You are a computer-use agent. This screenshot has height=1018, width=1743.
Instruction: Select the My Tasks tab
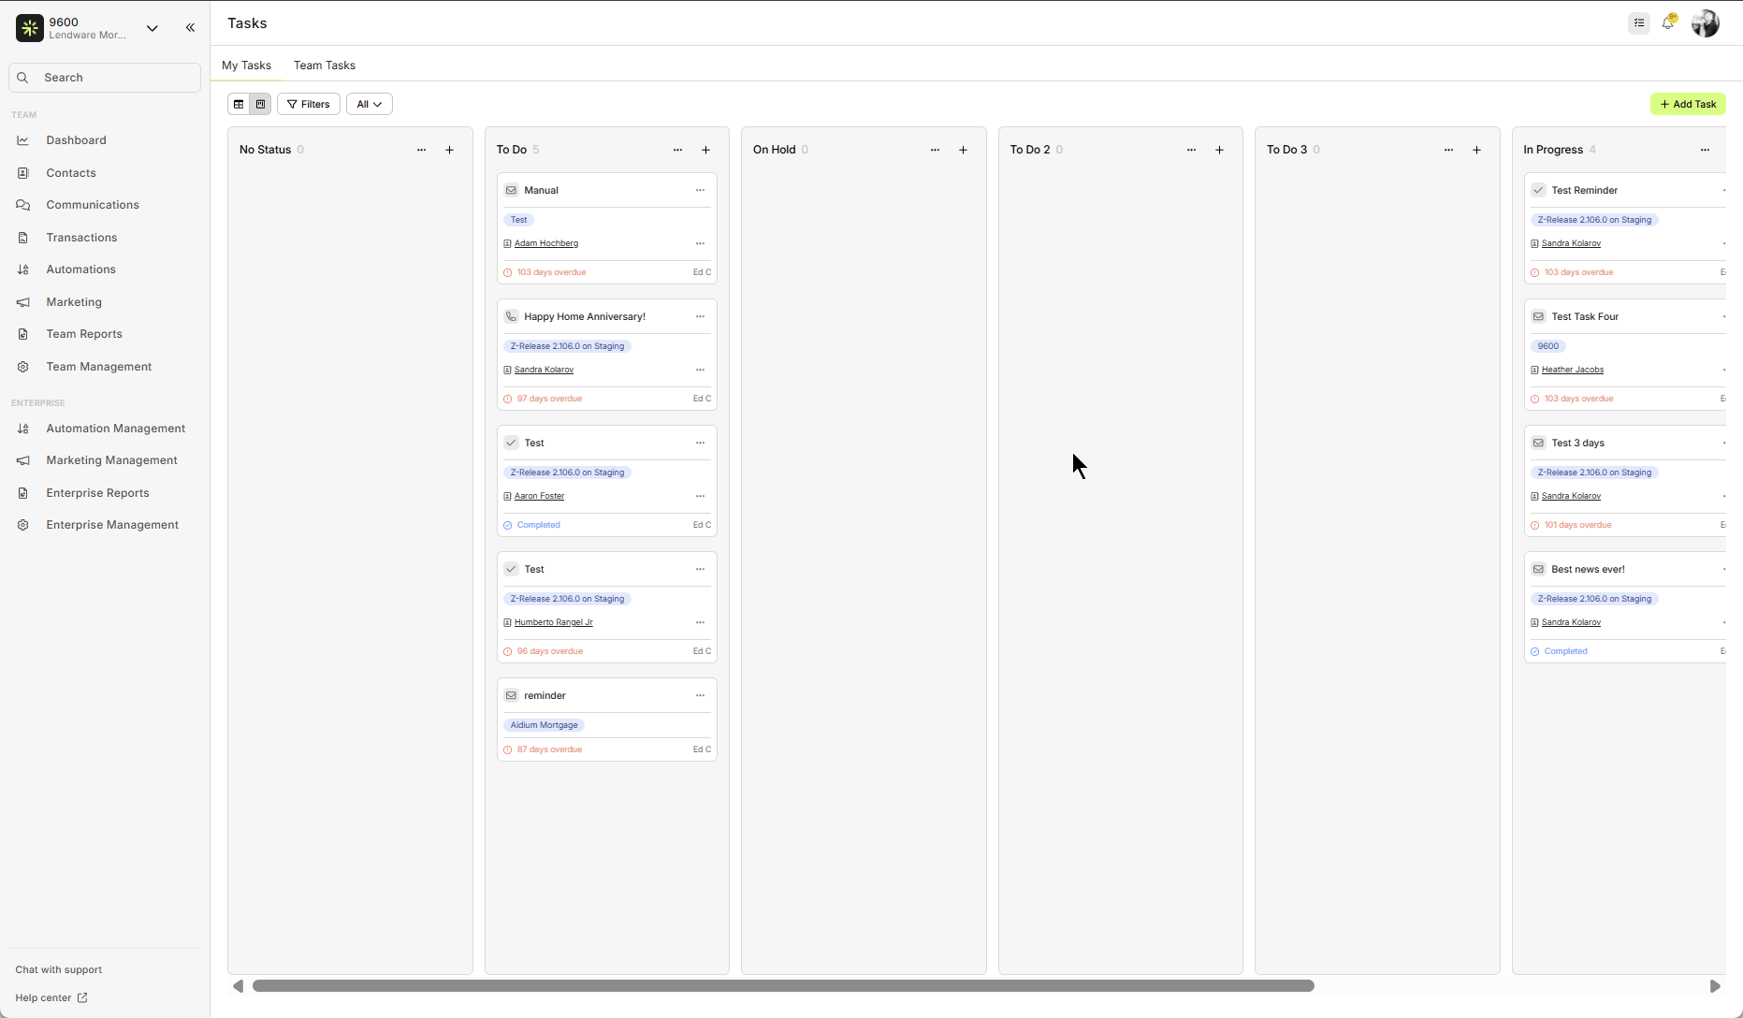246,65
